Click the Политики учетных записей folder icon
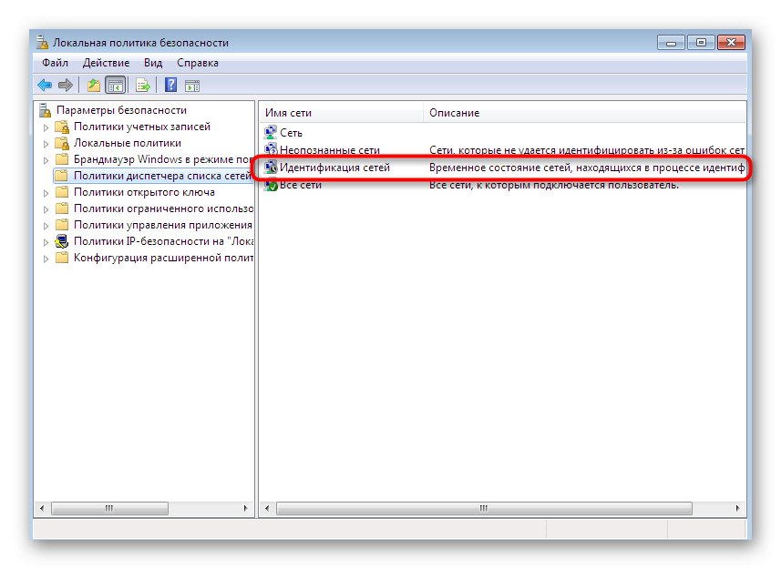This screenshot has width=781, height=569. 62,127
